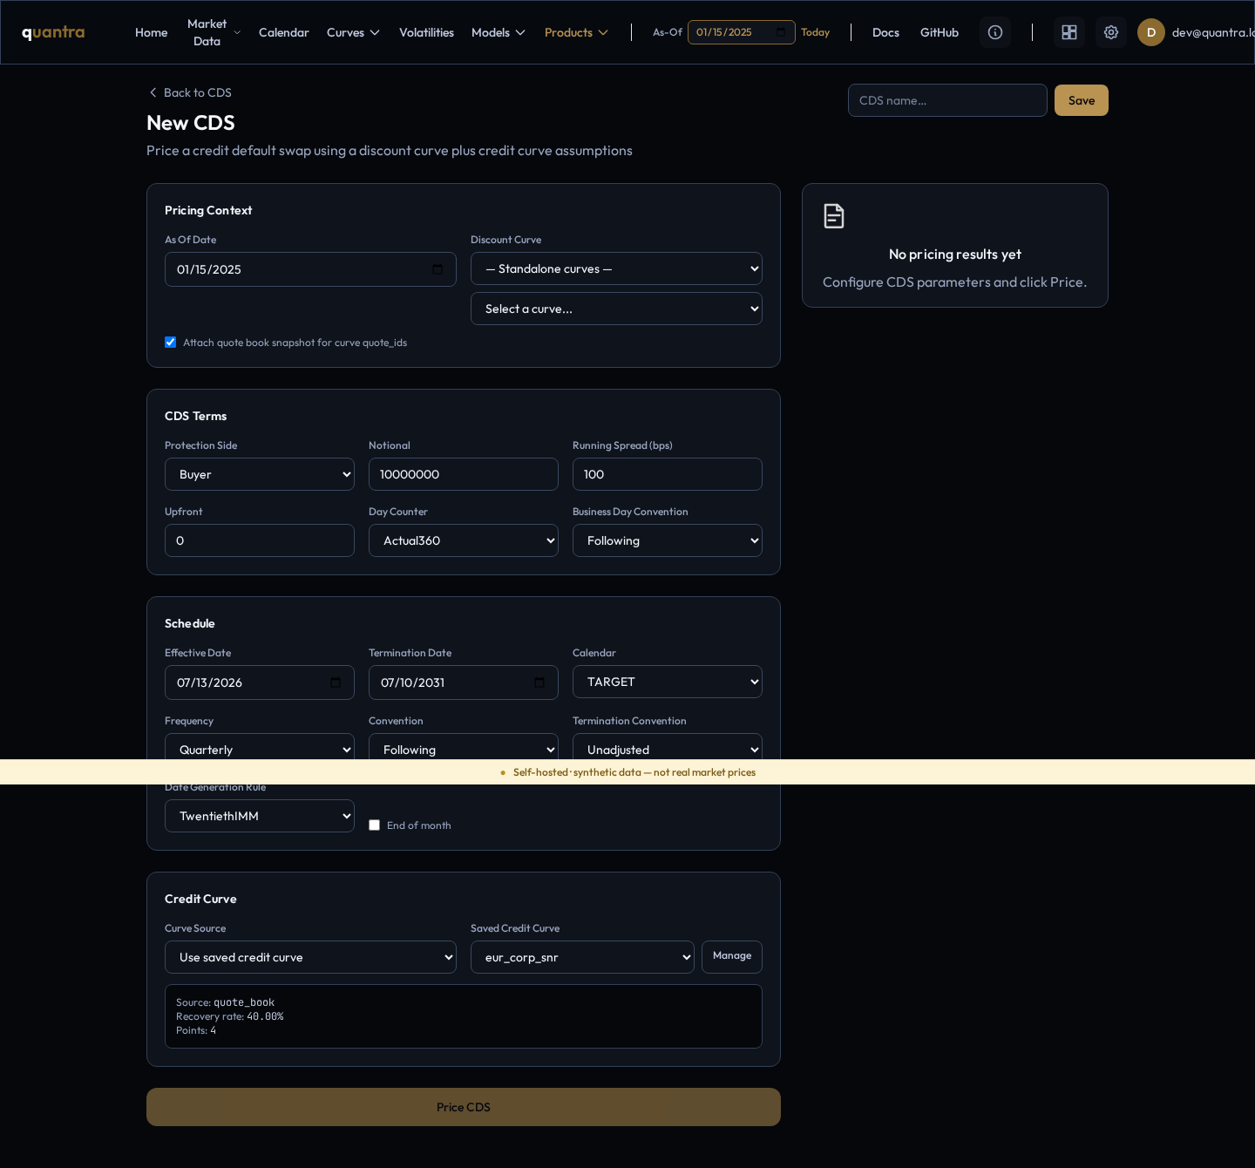1255x1168 pixels.
Task: Open the Frequency Quarterly dropdown
Action: pos(260,747)
